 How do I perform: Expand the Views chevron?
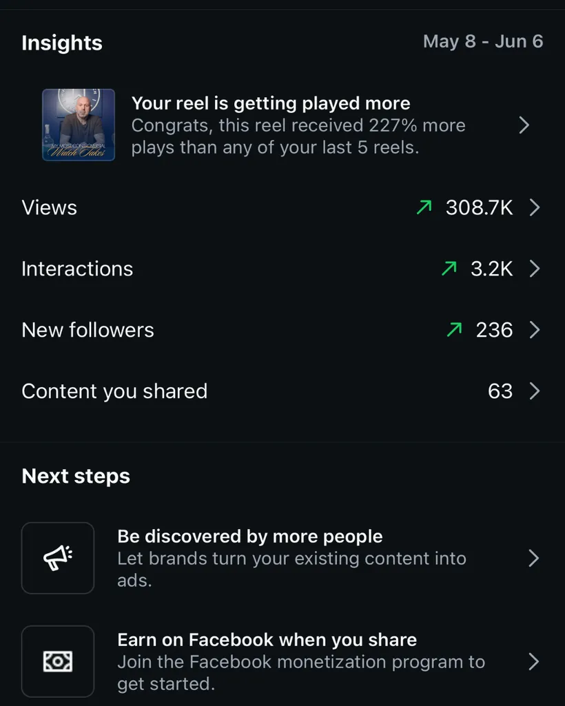(535, 207)
